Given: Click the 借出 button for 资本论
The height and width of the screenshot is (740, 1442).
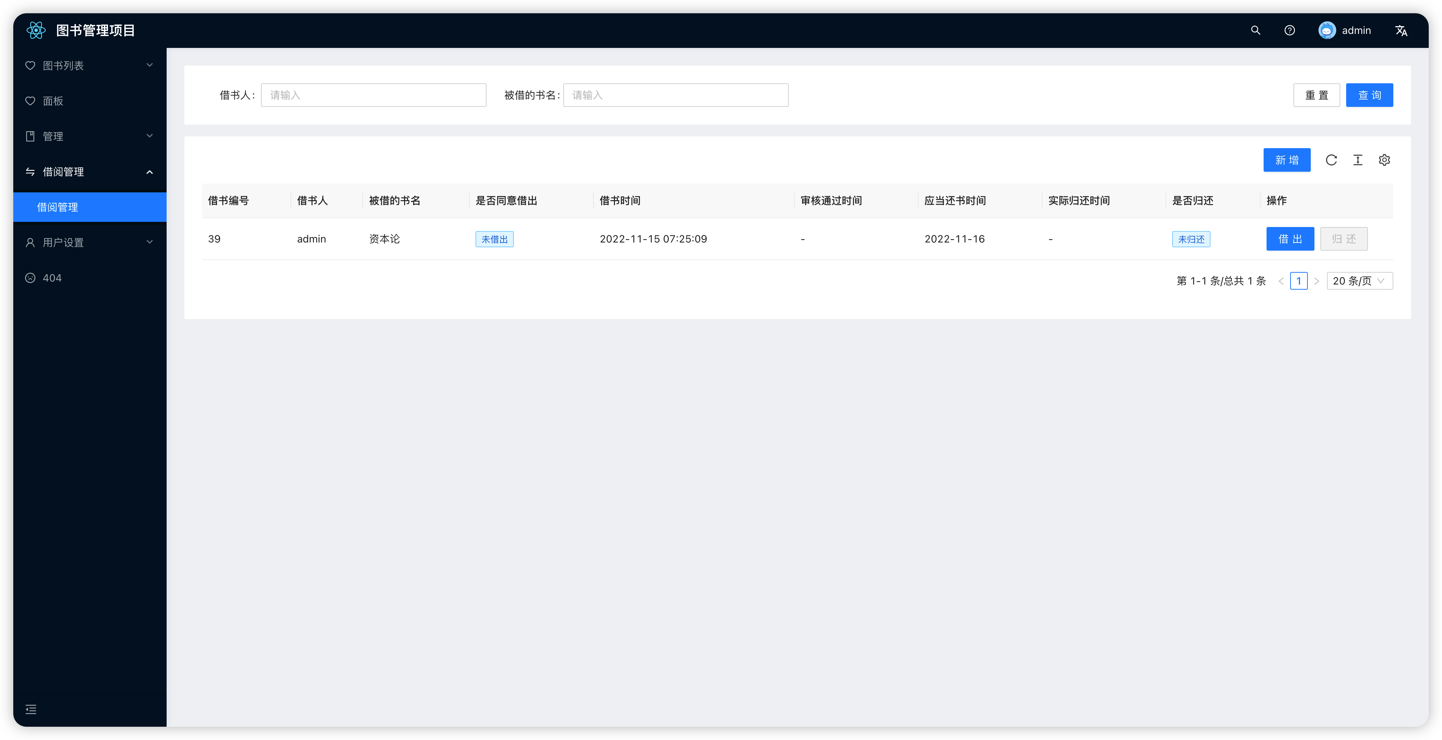Looking at the screenshot, I should (x=1290, y=239).
